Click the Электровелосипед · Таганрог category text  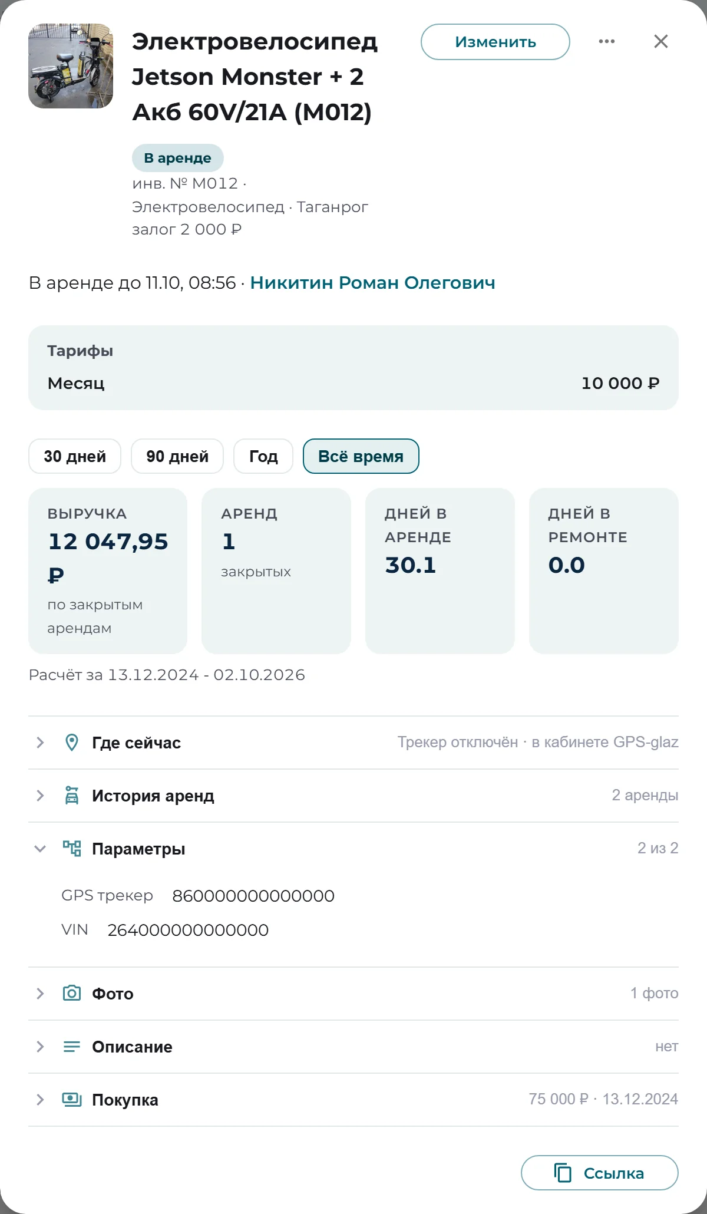point(250,207)
